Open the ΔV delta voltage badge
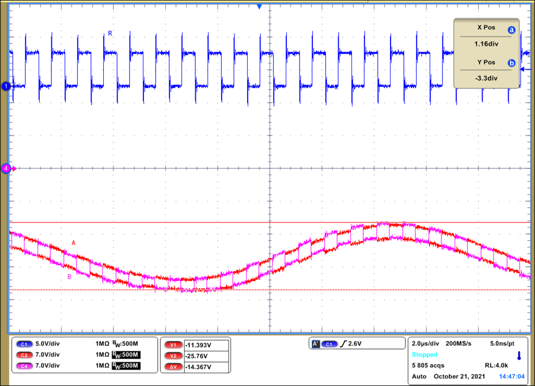Viewport: 535px width, 386px height. (172, 367)
